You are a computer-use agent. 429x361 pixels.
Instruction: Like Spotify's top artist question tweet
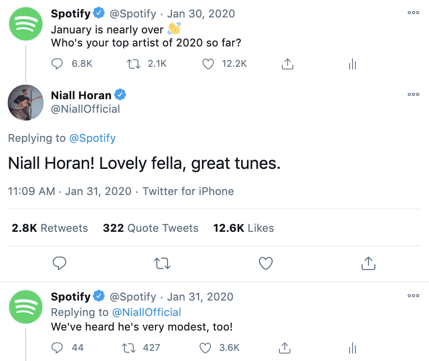click(208, 64)
